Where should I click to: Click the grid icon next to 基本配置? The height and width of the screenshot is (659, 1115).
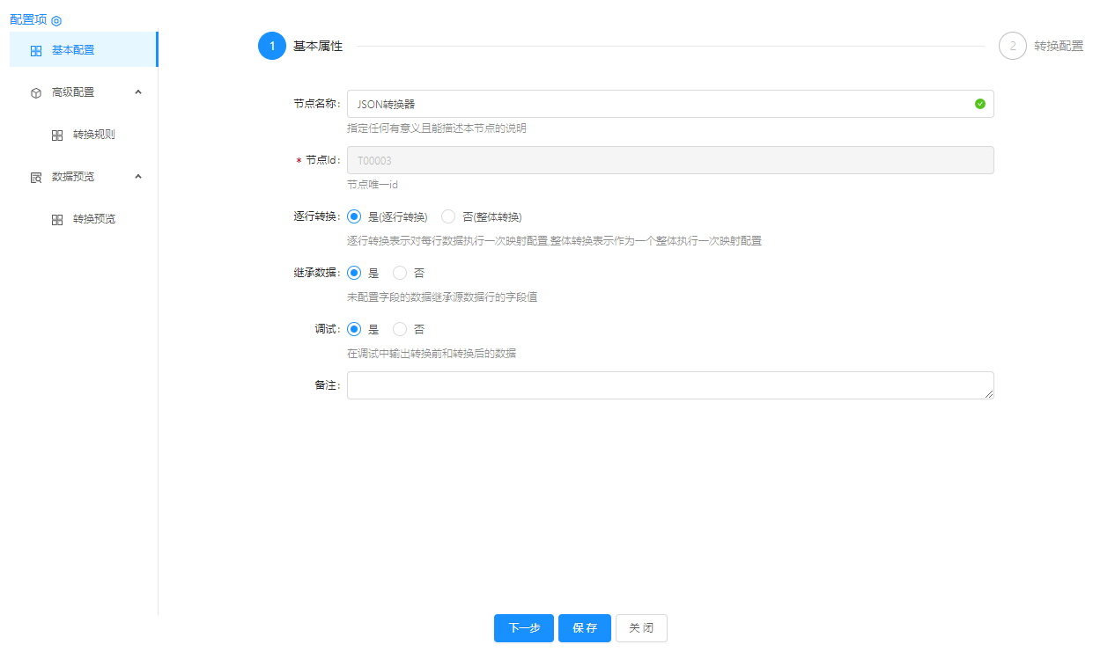point(36,51)
